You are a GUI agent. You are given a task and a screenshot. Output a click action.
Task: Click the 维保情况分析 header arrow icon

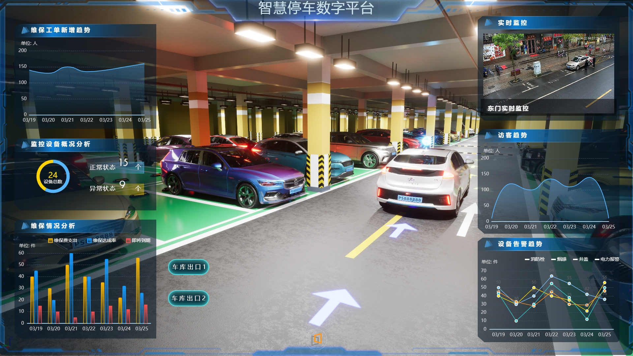click(x=25, y=226)
